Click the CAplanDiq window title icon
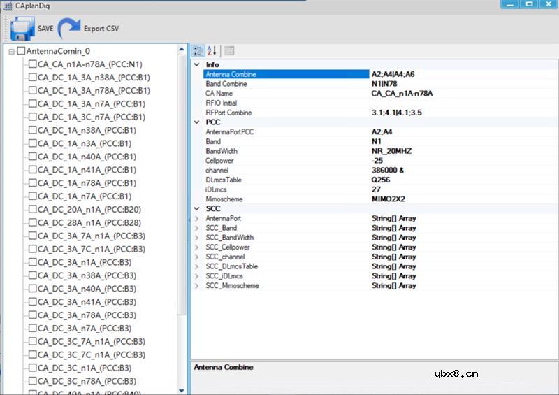This screenshot has height=395, width=559. 6,5
